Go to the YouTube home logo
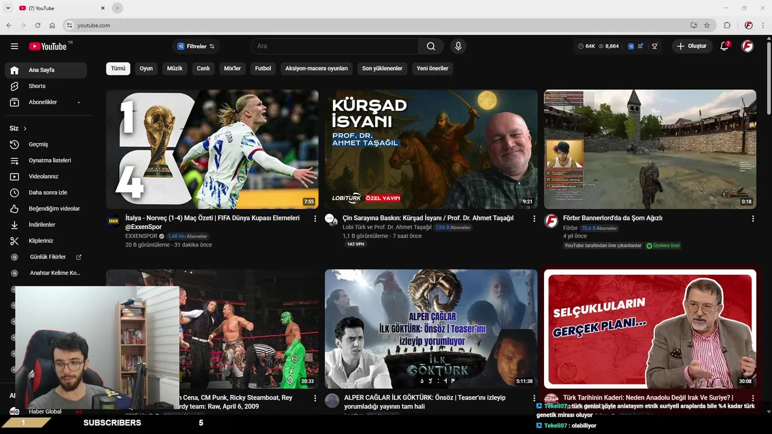The width and height of the screenshot is (772, 434). (x=48, y=46)
